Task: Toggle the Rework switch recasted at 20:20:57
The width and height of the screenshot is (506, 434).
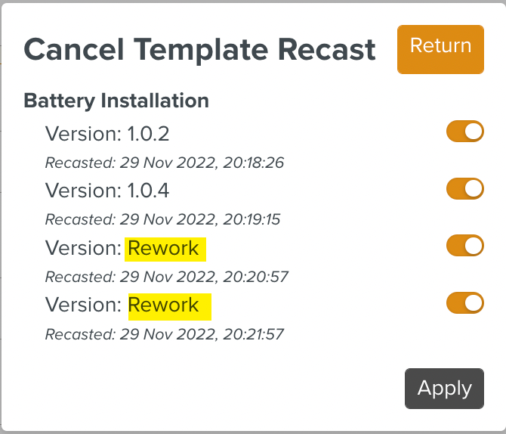Action: pos(464,246)
